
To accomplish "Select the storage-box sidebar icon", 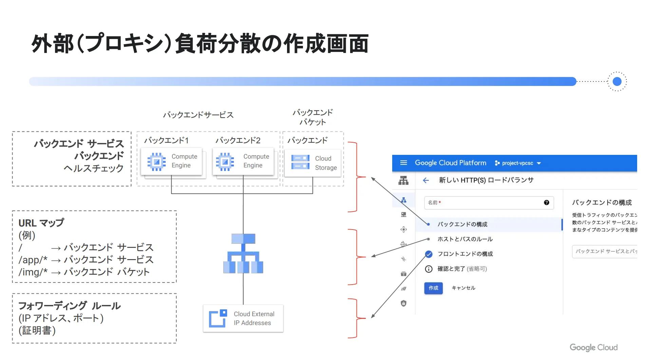I will pyautogui.click(x=403, y=274).
